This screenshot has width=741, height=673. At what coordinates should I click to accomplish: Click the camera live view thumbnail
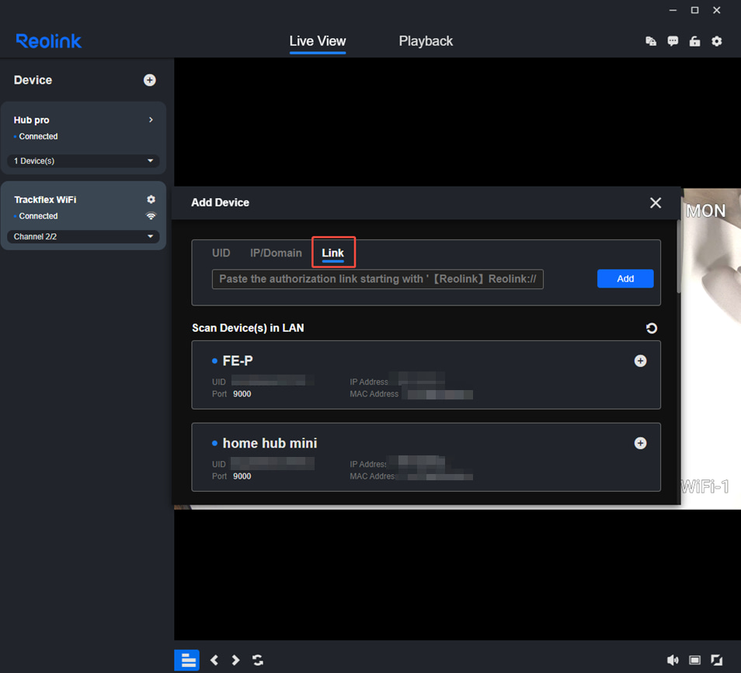[x=711, y=348]
